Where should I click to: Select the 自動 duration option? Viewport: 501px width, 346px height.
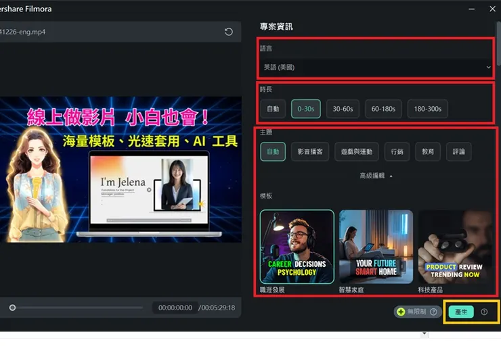[273, 109]
